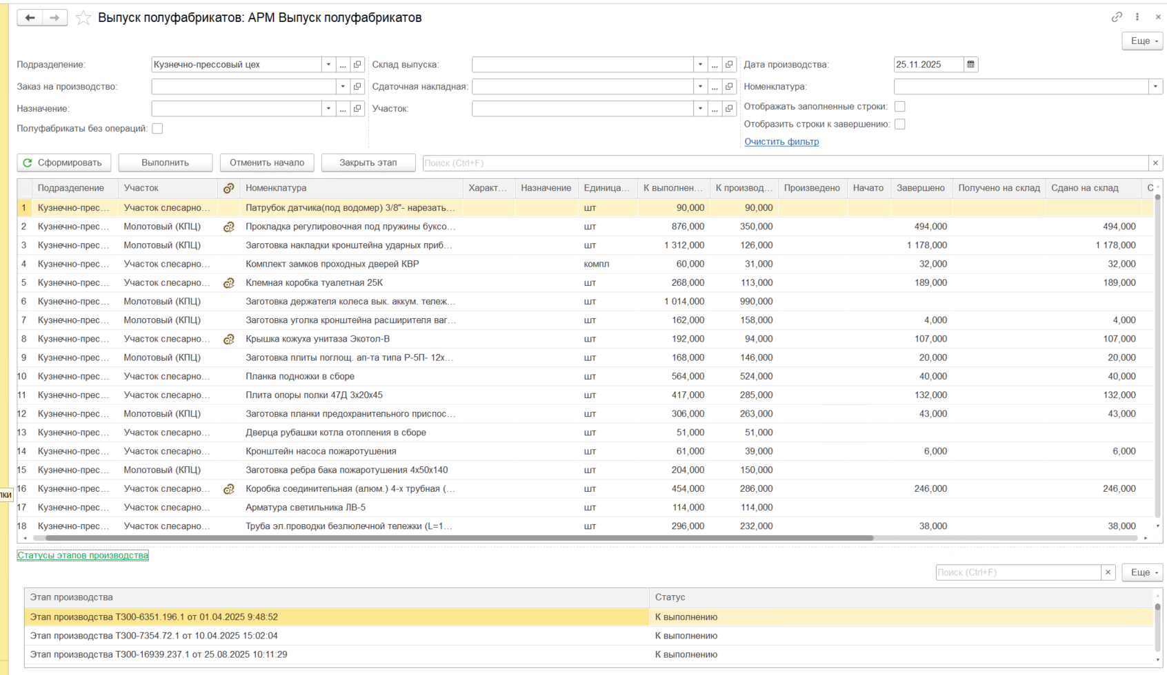Open the Подразделение field's linked record icon
1167x675 pixels.
coord(357,65)
